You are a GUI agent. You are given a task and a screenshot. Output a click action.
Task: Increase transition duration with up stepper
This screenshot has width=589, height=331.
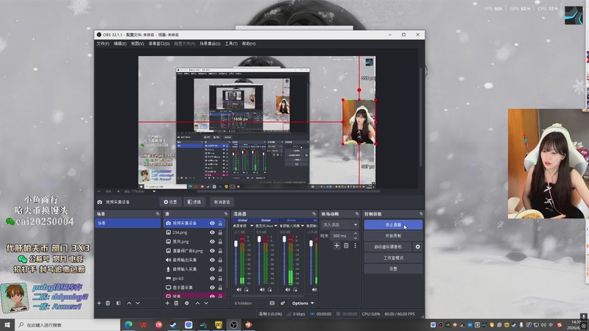point(356,234)
